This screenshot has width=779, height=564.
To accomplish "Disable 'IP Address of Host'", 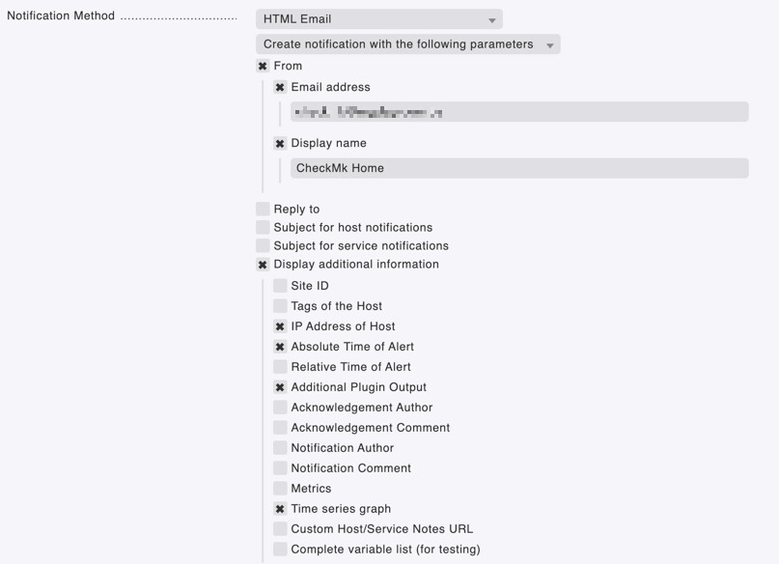I will [280, 325].
